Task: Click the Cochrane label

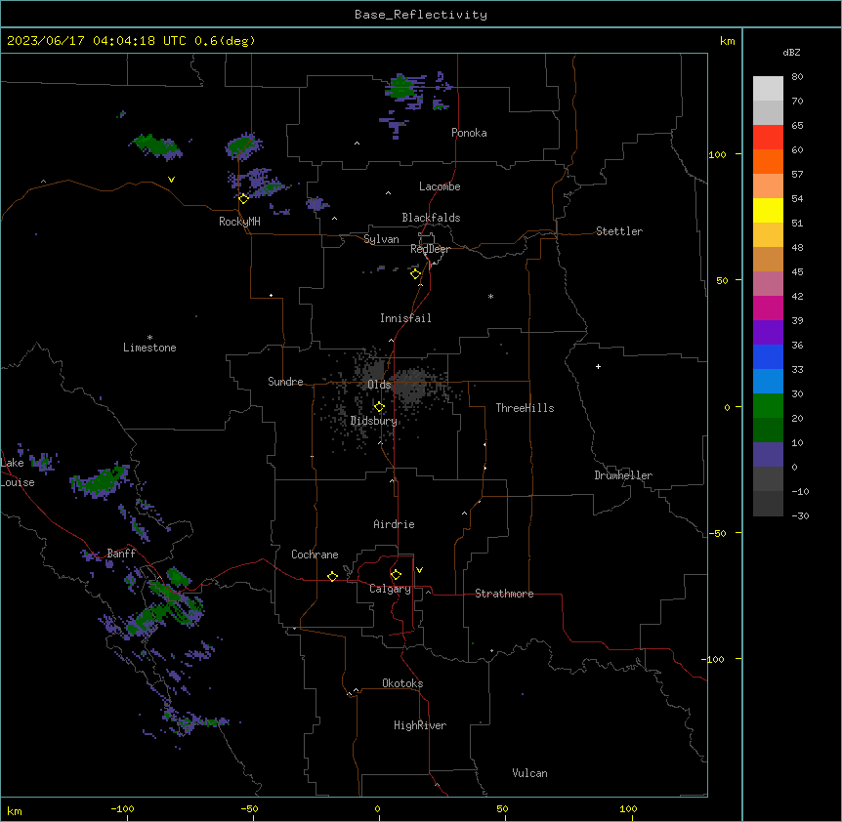Action: 315,555
